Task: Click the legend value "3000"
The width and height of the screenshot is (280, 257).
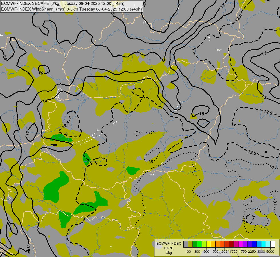Action: click(261, 252)
